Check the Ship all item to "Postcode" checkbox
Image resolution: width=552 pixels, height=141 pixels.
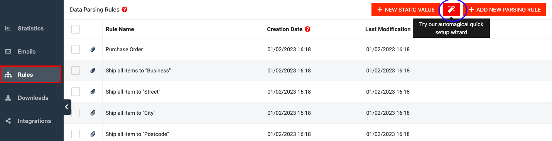click(x=76, y=134)
